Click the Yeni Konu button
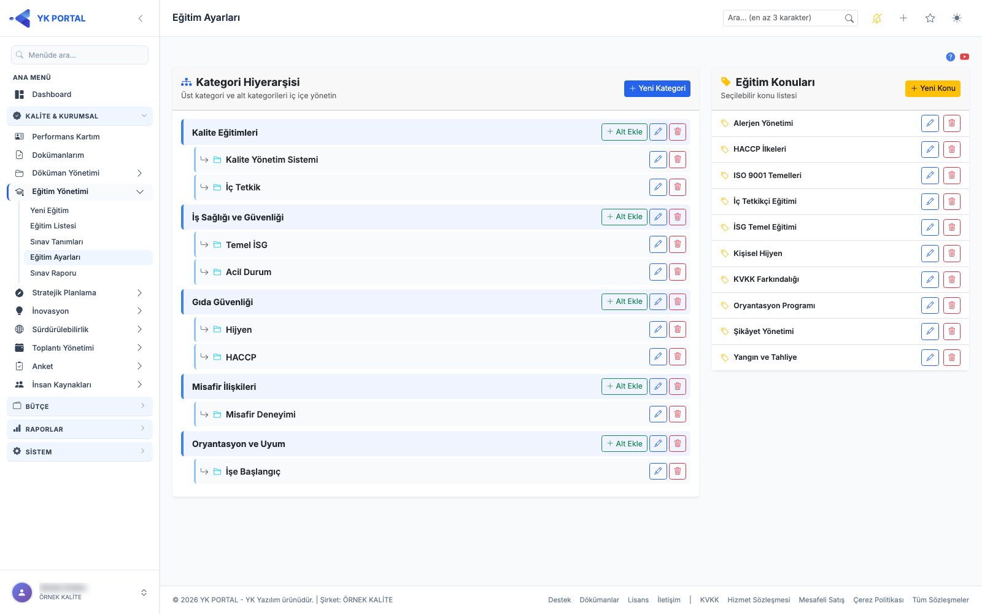Image resolution: width=982 pixels, height=614 pixels. (x=933, y=88)
